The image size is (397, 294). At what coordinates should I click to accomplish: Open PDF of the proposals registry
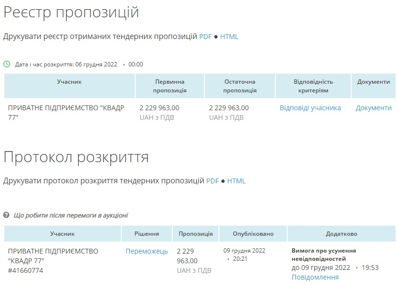205,37
